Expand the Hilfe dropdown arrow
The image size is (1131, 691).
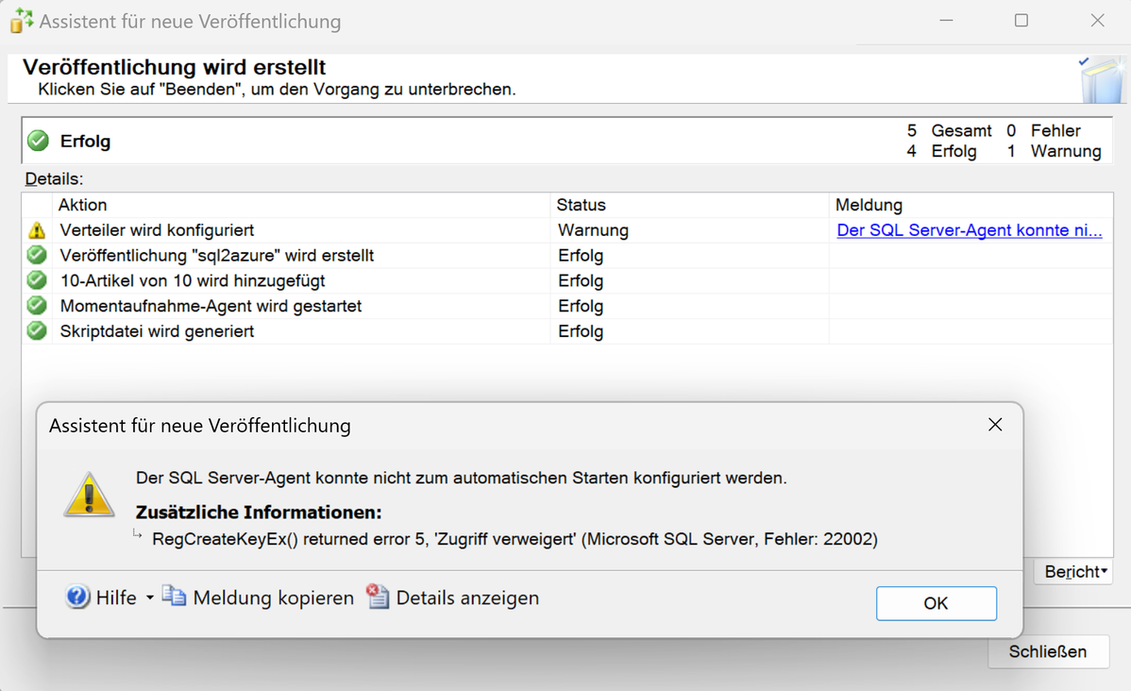tap(150, 598)
